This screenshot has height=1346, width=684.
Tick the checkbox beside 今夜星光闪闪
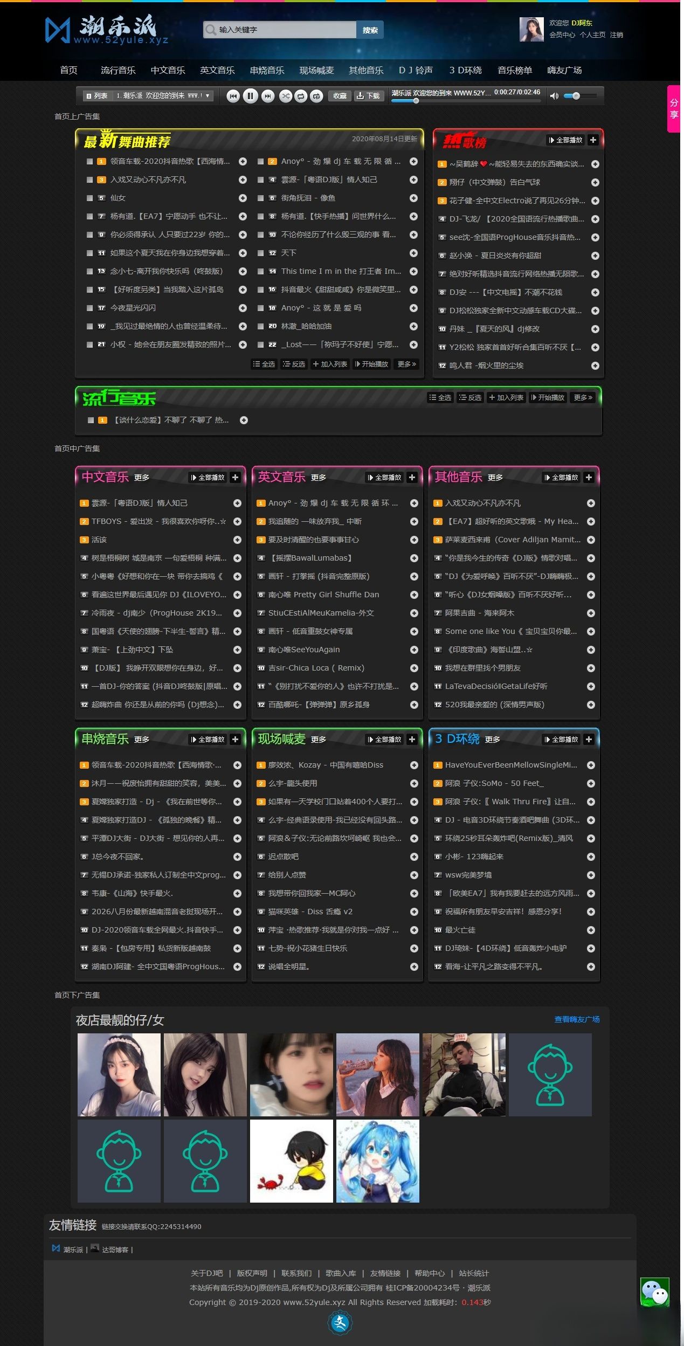pyautogui.click(x=89, y=308)
